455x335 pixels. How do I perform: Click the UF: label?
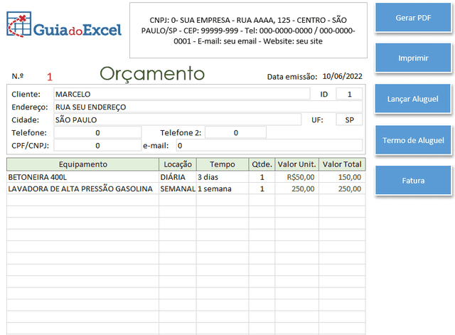pos(317,119)
